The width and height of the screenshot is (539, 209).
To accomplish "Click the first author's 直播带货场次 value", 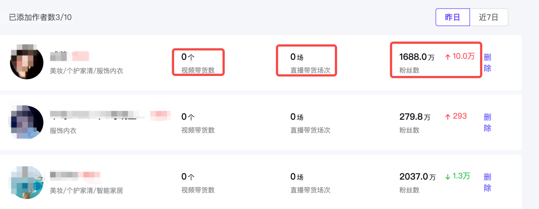I will click(x=297, y=57).
